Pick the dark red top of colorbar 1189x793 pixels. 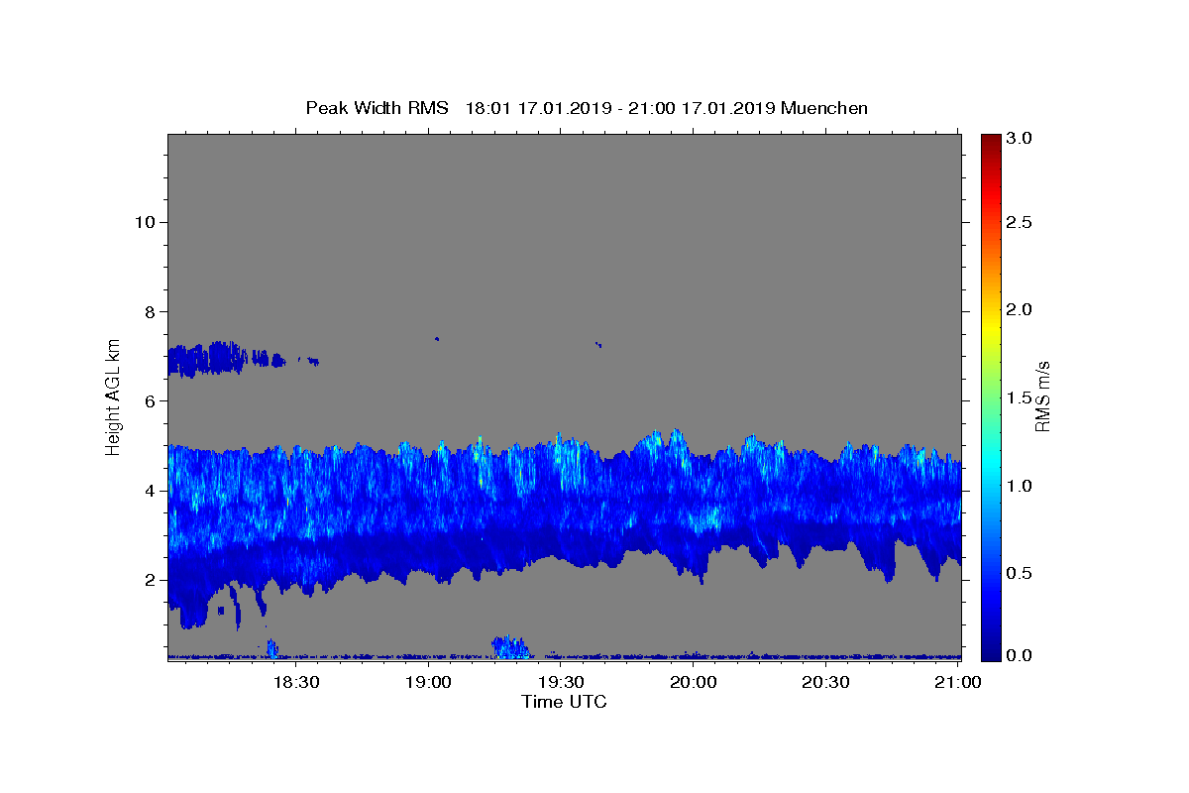pos(991,141)
